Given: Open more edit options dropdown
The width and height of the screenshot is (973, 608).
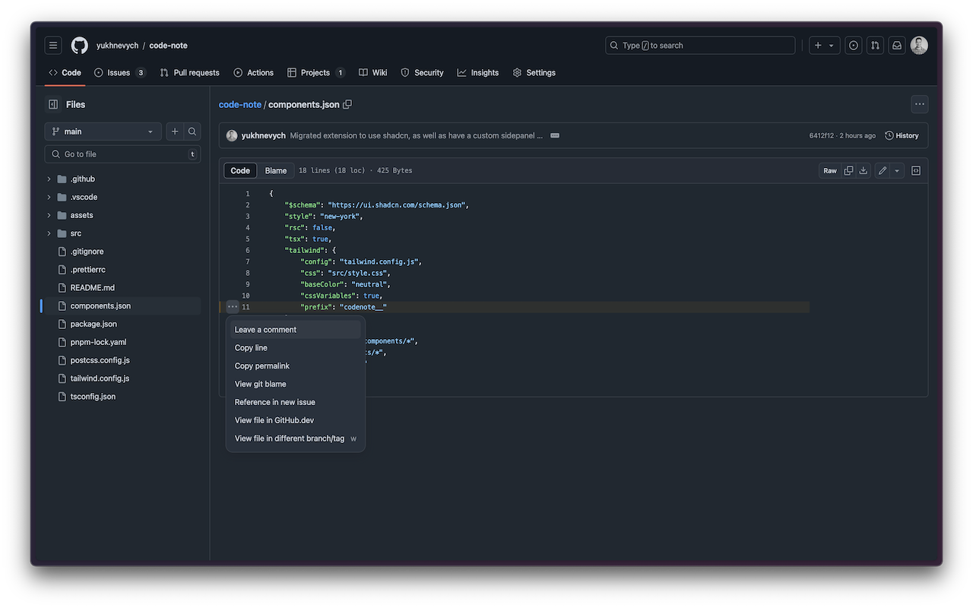Looking at the screenshot, I should tap(897, 171).
